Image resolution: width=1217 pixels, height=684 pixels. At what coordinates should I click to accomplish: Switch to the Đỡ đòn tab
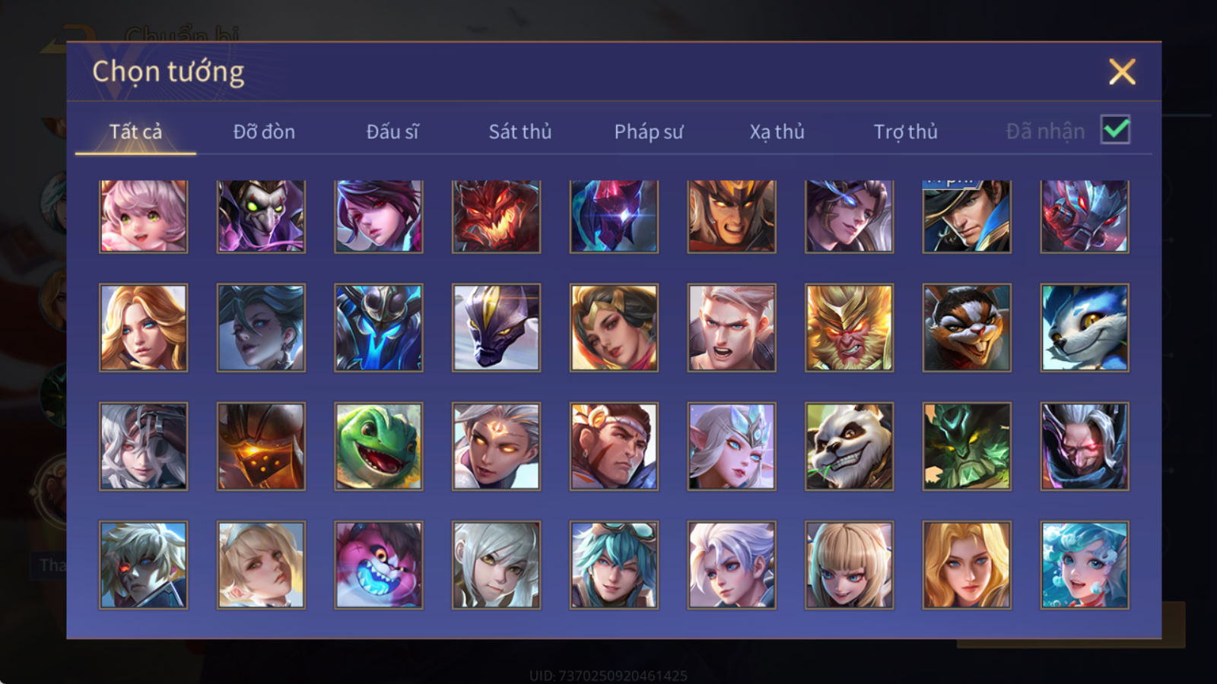264,131
